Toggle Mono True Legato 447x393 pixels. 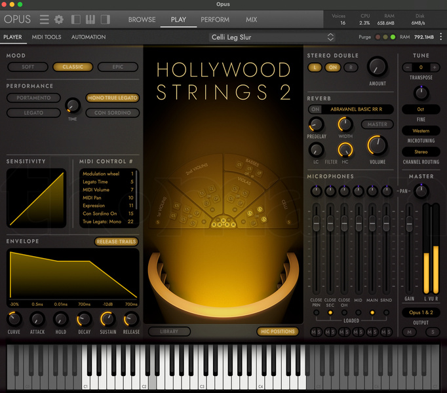(x=113, y=98)
